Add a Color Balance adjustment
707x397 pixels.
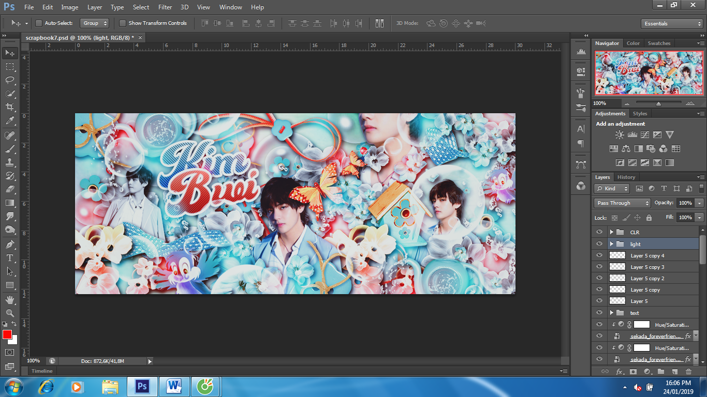point(626,148)
